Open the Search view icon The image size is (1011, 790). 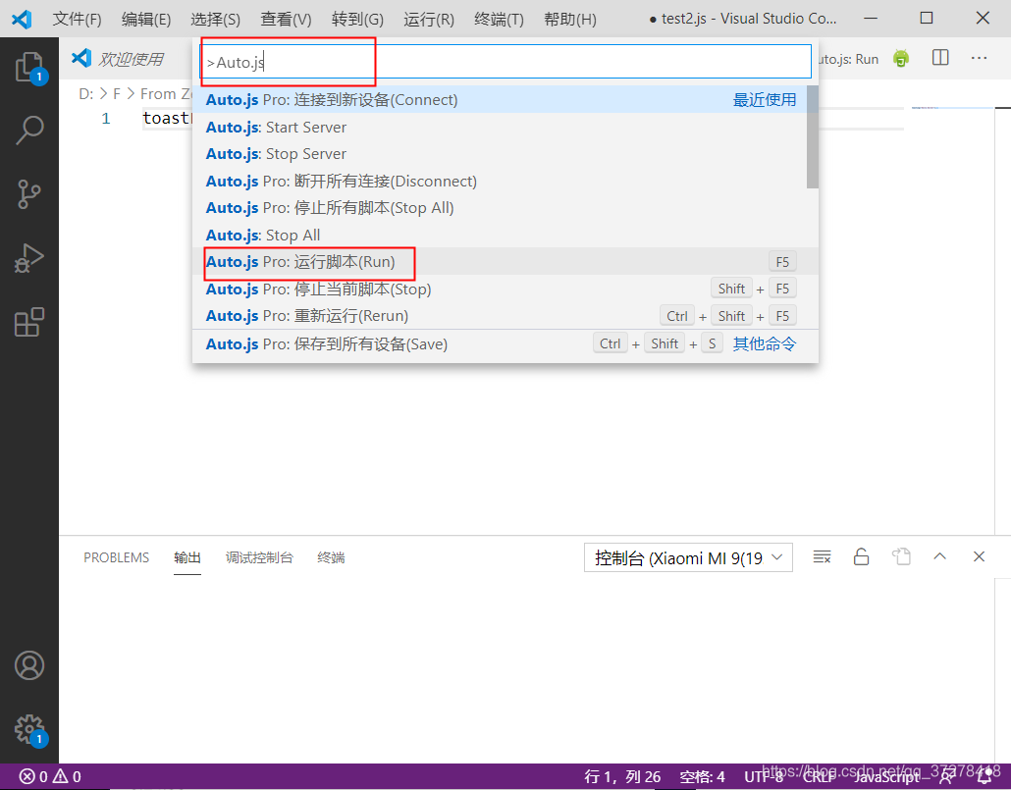(x=29, y=130)
